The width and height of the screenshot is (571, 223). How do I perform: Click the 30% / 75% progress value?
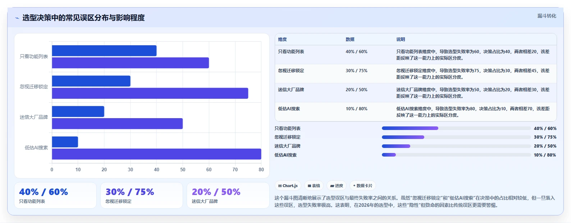pyautogui.click(x=545, y=137)
